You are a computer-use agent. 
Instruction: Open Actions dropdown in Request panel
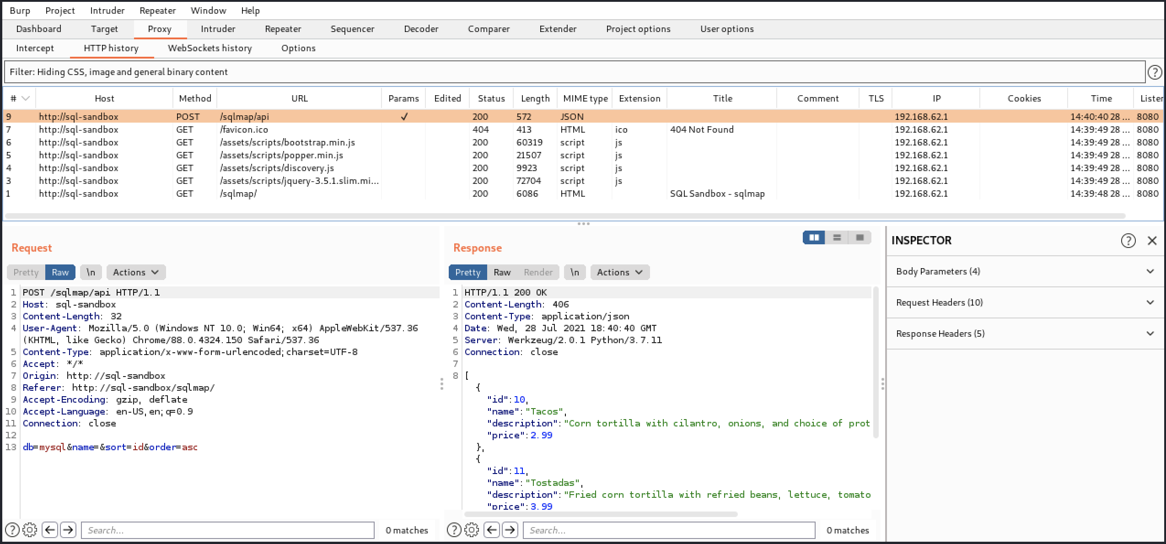point(136,272)
